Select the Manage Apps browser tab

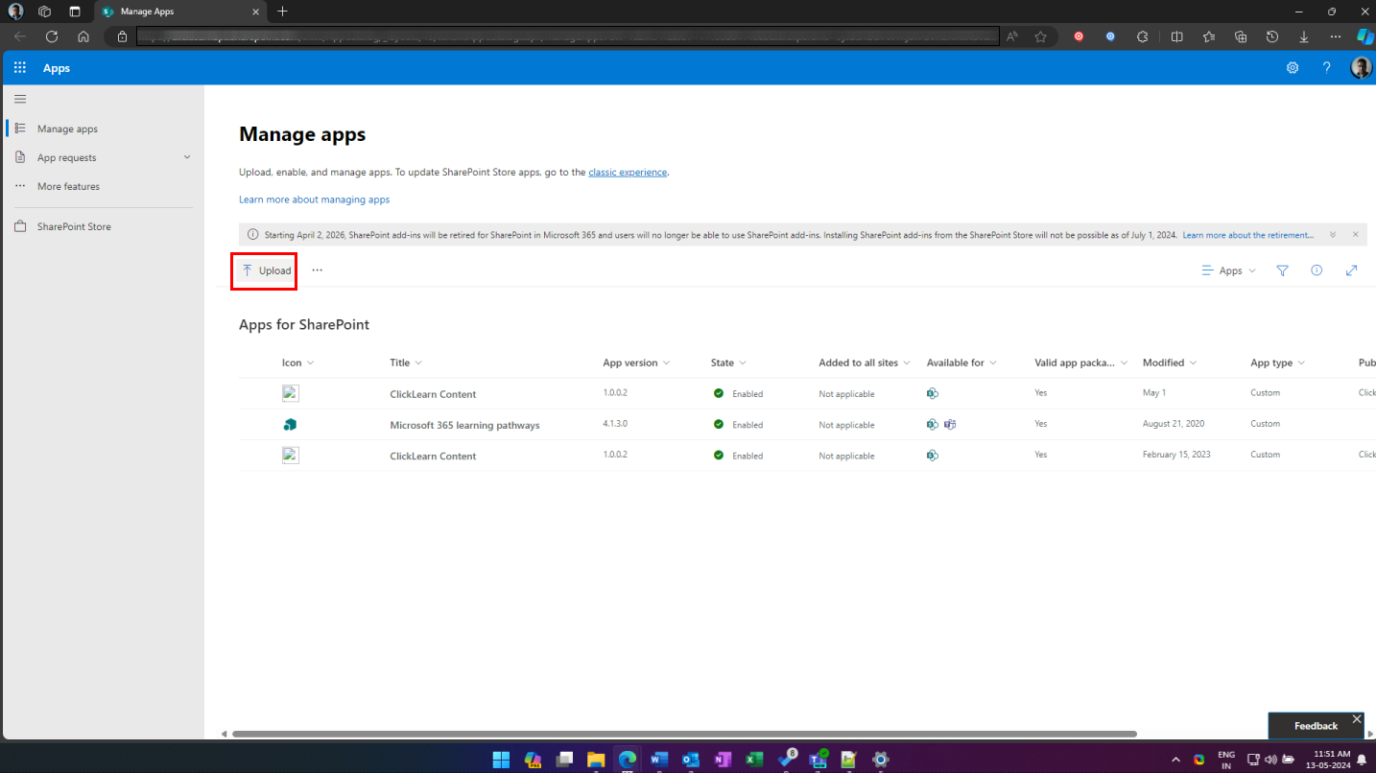click(180, 12)
